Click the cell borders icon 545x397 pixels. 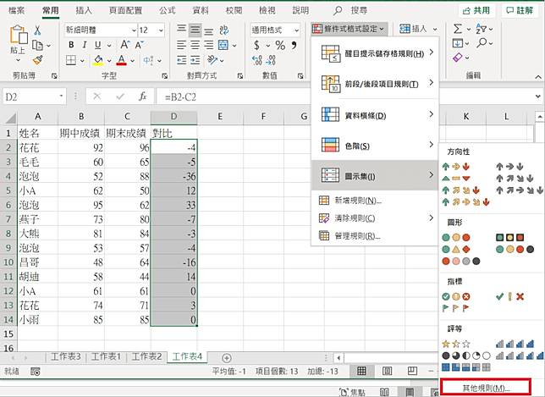point(71,60)
